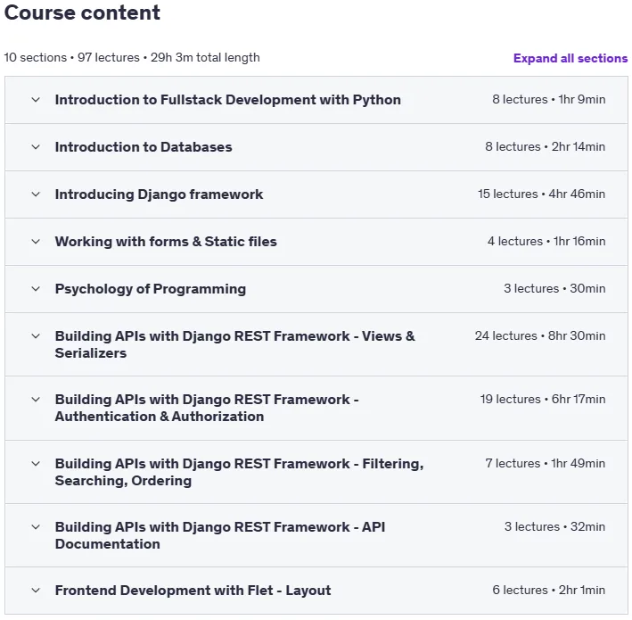The image size is (632, 620).
Task: Click chevron beside Filtering, Searching, Ordering section
Action: point(36,464)
